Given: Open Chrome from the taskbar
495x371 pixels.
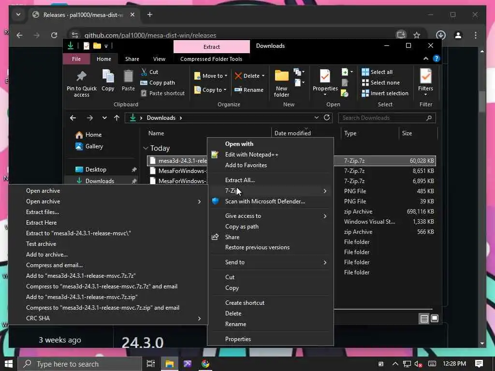Looking at the screenshot, I should [205, 364].
